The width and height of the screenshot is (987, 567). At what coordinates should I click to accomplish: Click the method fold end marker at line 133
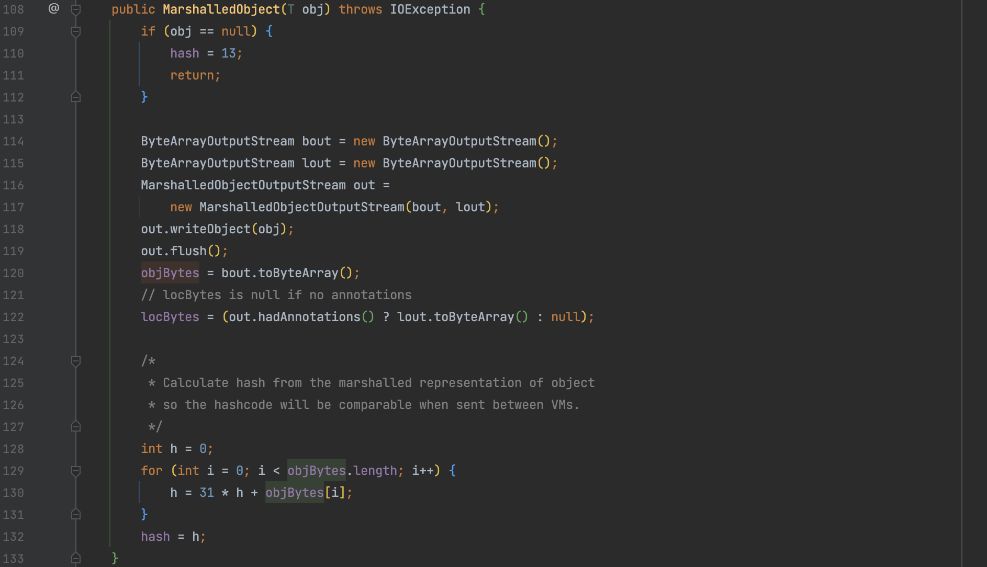click(76, 559)
